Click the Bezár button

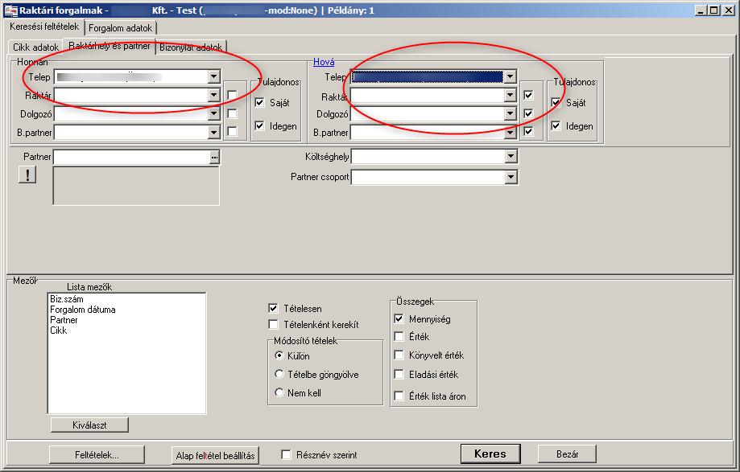pos(567,454)
